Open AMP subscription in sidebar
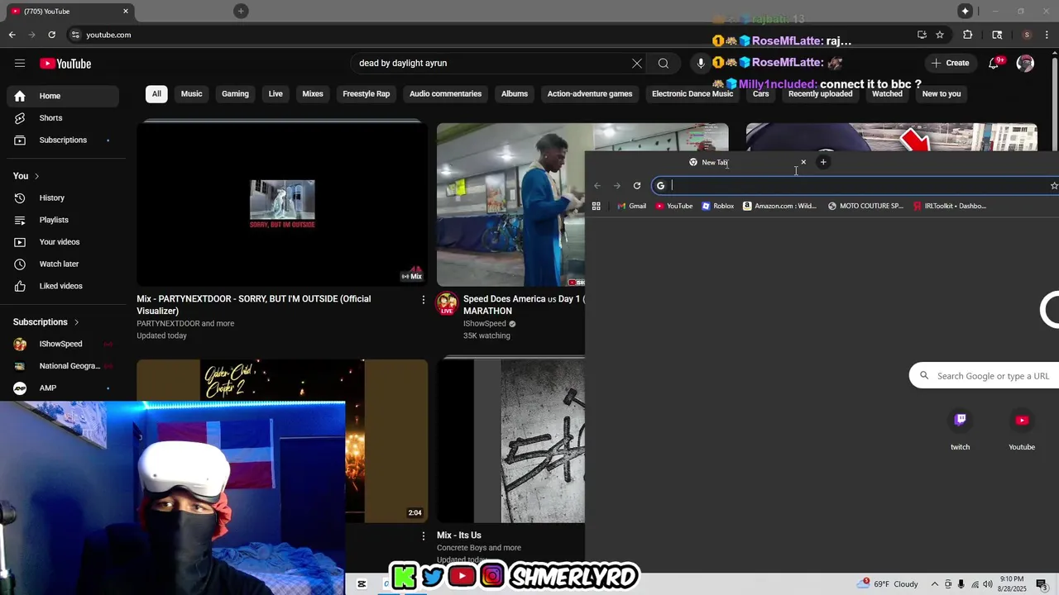Screen dimensions: 1059x595 pyautogui.click(x=63, y=388)
